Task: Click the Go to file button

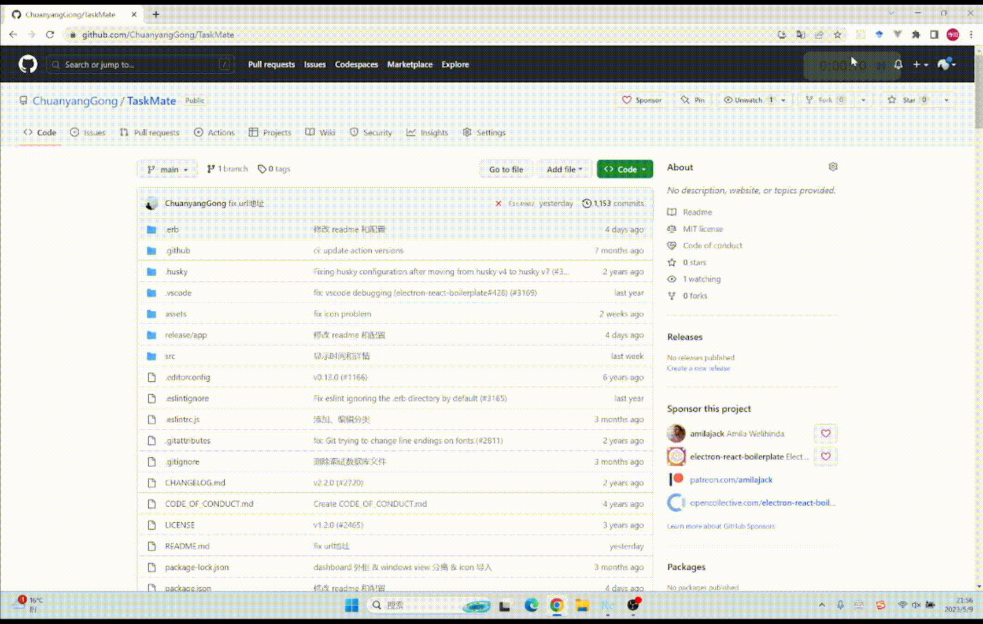Action: pos(505,169)
